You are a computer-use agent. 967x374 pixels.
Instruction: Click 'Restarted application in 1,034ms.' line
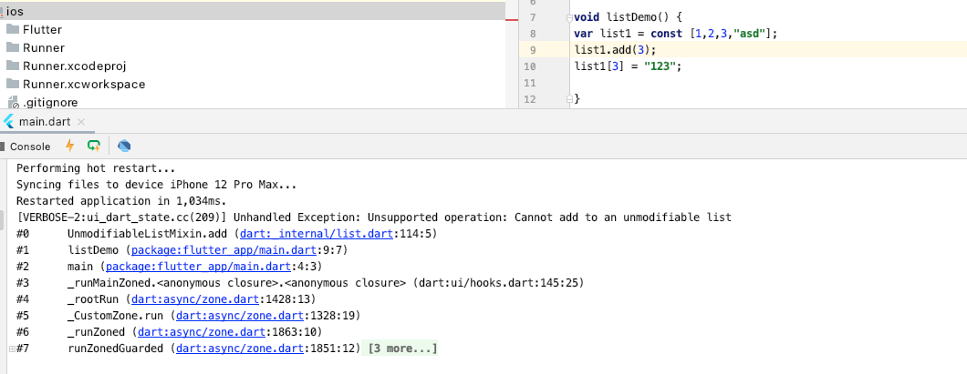[121, 201]
